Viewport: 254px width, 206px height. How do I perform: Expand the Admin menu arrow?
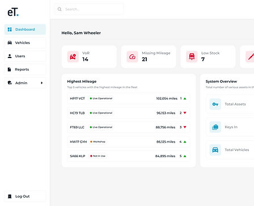pos(42,83)
